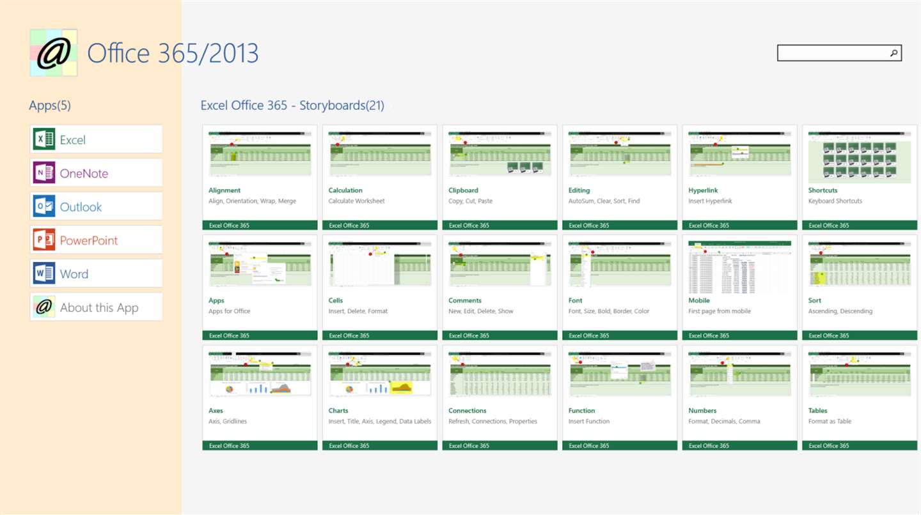The width and height of the screenshot is (921, 515).
Task: Open the Charts storyboard thumbnail
Action: (380, 376)
